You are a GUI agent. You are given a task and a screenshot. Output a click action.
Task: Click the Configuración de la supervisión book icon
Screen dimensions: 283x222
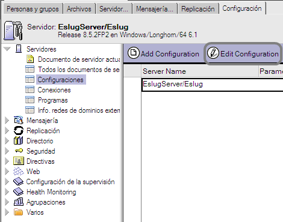(x=19, y=181)
